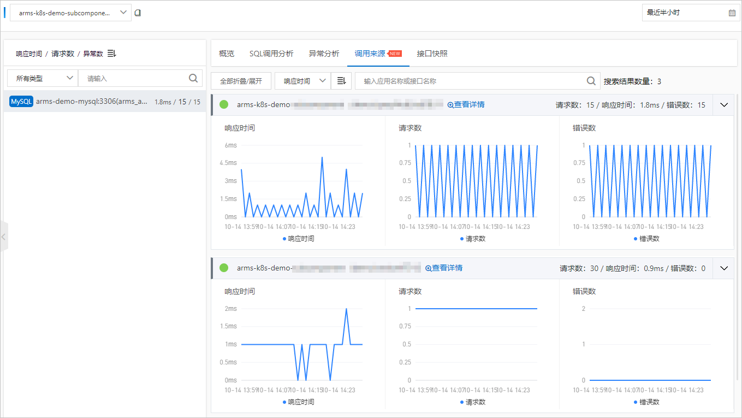This screenshot has width=742, height=418.
Task: Click green status dot of first source
Action: pos(224,104)
